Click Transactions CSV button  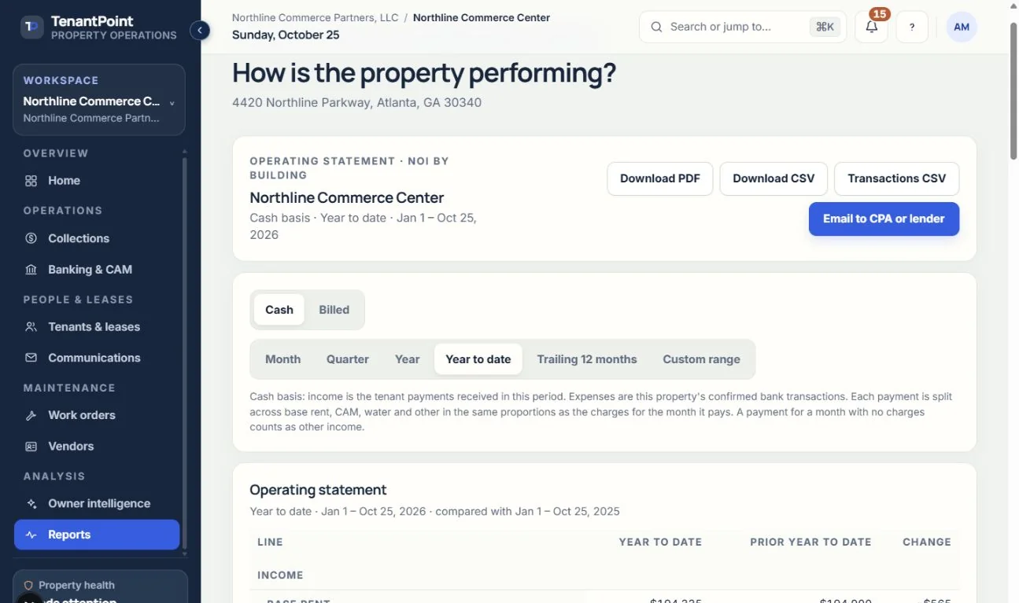896,178
